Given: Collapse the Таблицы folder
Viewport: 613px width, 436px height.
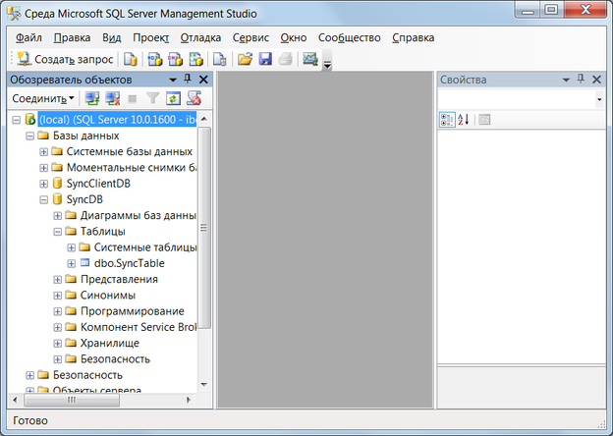Looking at the screenshot, I should click(x=57, y=232).
